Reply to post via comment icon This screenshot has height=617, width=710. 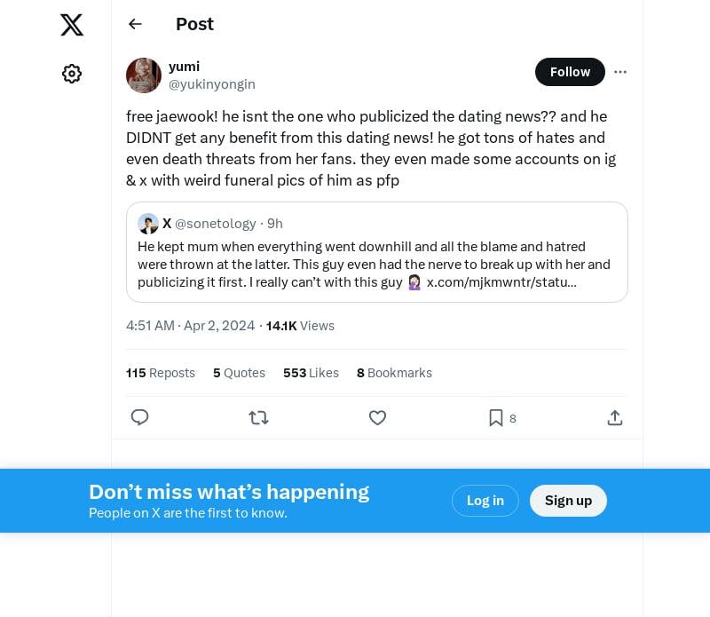pyautogui.click(x=139, y=417)
